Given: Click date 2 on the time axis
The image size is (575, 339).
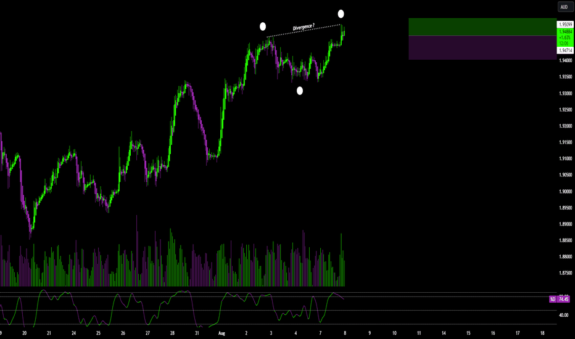Looking at the screenshot, I should tap(246, 333).
